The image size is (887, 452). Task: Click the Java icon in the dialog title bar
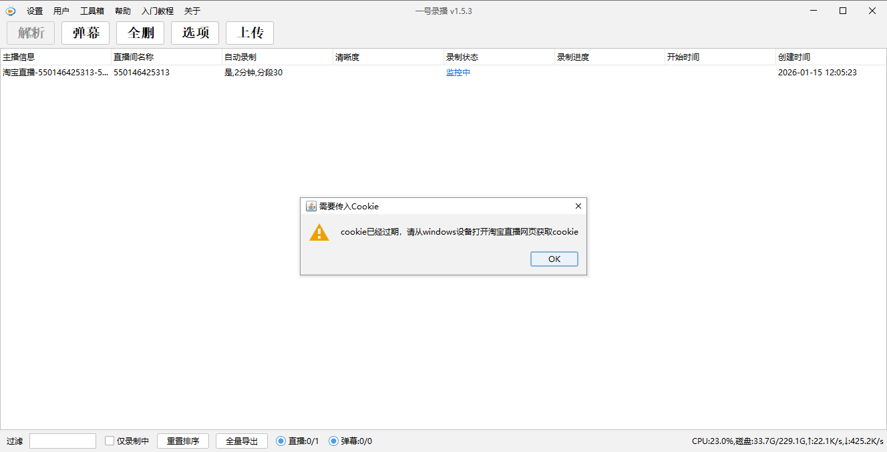click(310, 206)
